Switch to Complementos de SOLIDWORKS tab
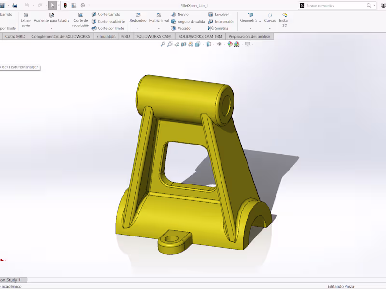Screen dimensions: 386x289 [x=61, y=37]
